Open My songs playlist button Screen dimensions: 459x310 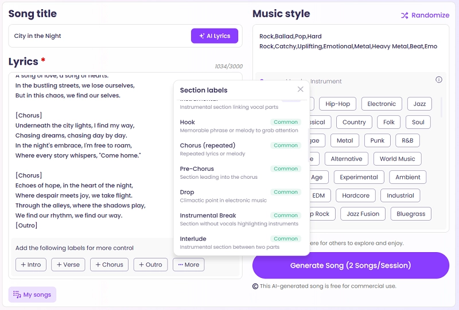32,295
